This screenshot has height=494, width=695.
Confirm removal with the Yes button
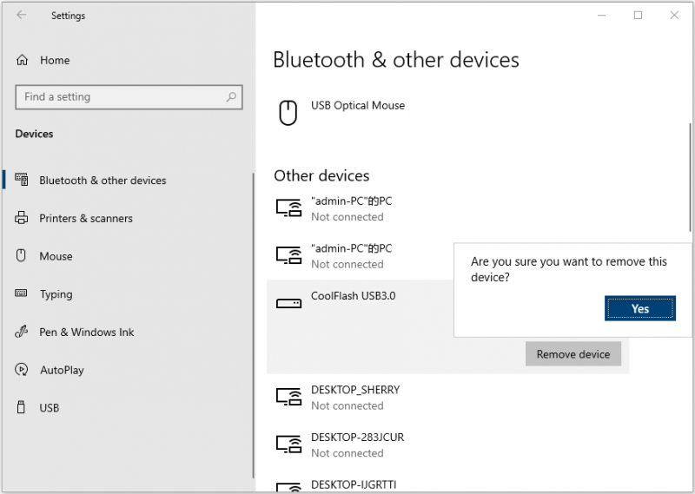click(640, 308)
